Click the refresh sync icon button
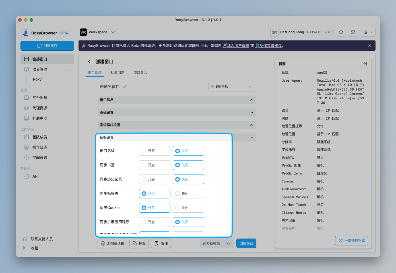 [341, 32]
